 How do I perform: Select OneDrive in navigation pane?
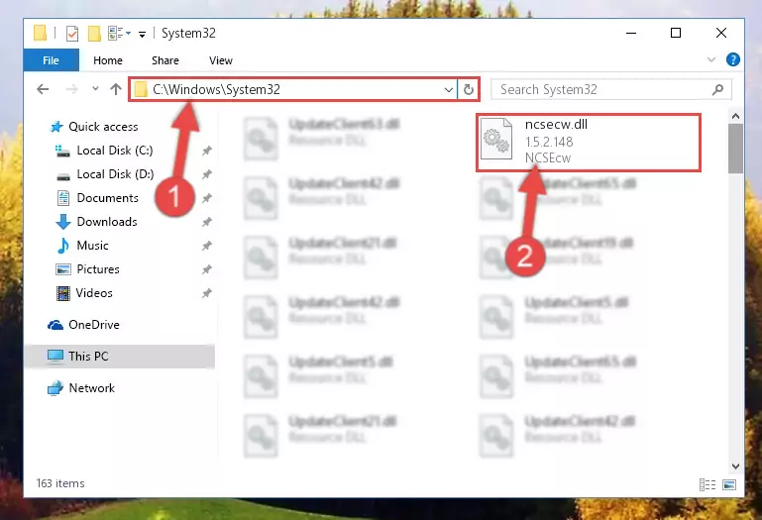[94, 325]
